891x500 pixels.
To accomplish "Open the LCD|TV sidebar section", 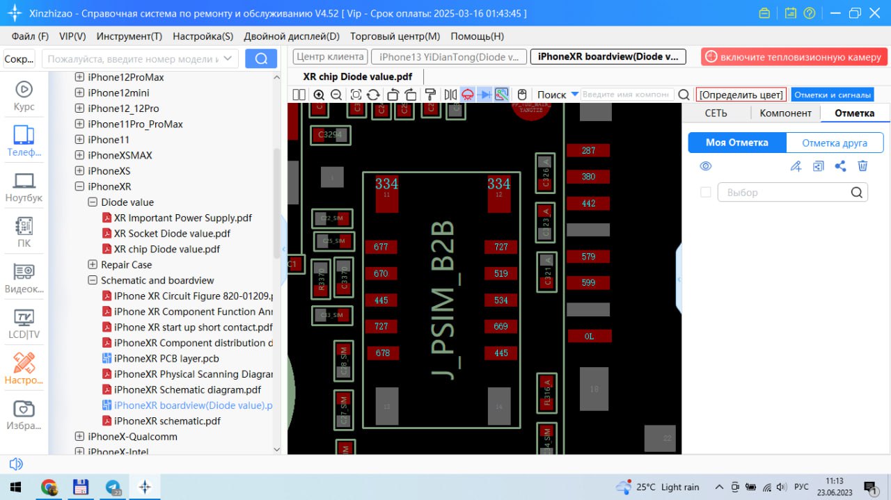I will tap(24, 324).
